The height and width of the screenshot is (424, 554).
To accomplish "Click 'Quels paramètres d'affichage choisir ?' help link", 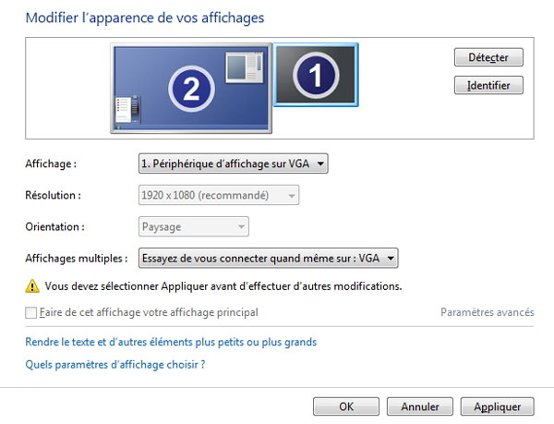I will [x=114, y=365].
